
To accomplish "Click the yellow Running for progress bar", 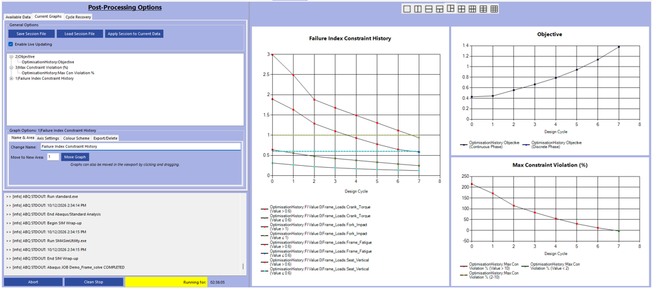I will click(166, 282).
